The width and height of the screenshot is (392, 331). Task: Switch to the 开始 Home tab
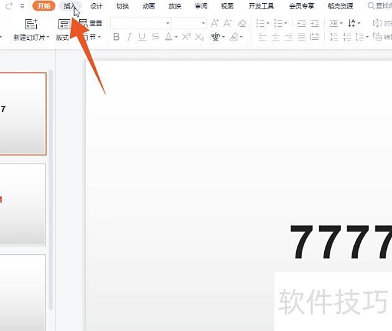click(x=44, y=6)
